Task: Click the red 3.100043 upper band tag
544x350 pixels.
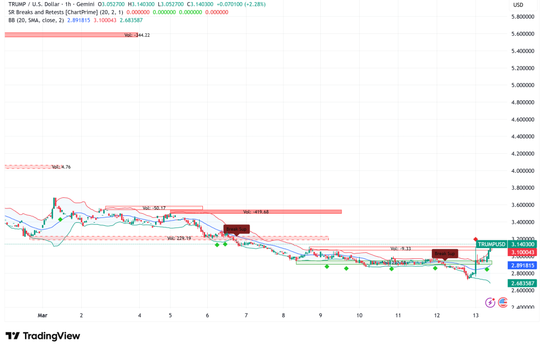Action: [522, 253]
